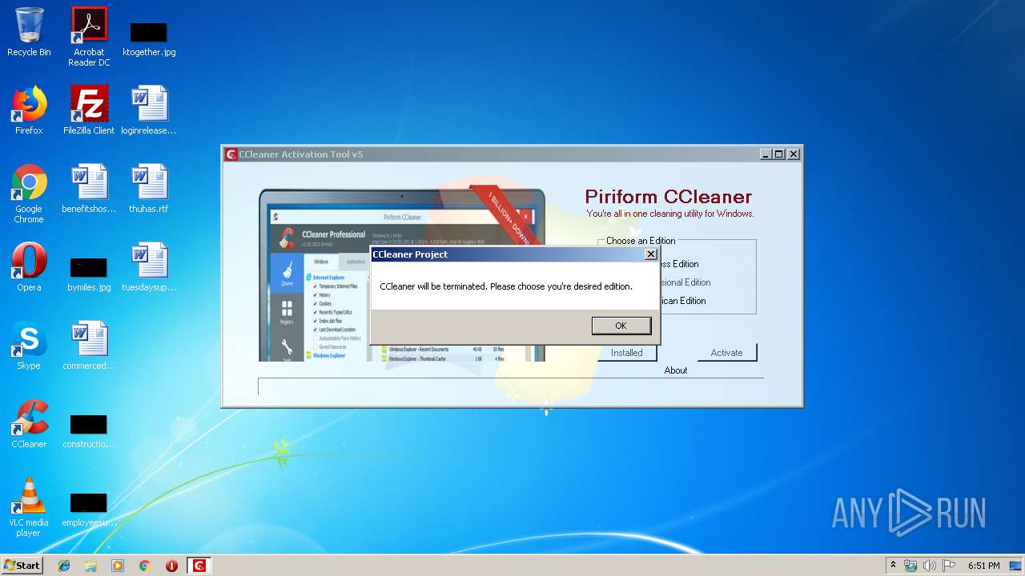The image size is (1025, 576).
Task: Select the Opera desktop shortcut
Action: click(x=29, y=267)
